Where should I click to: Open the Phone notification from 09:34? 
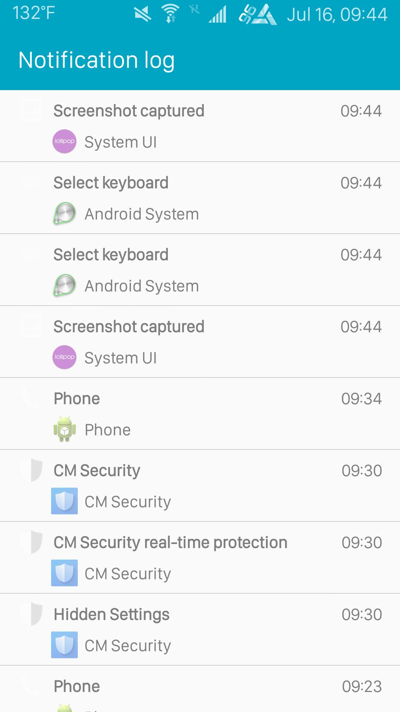[200, 414]
